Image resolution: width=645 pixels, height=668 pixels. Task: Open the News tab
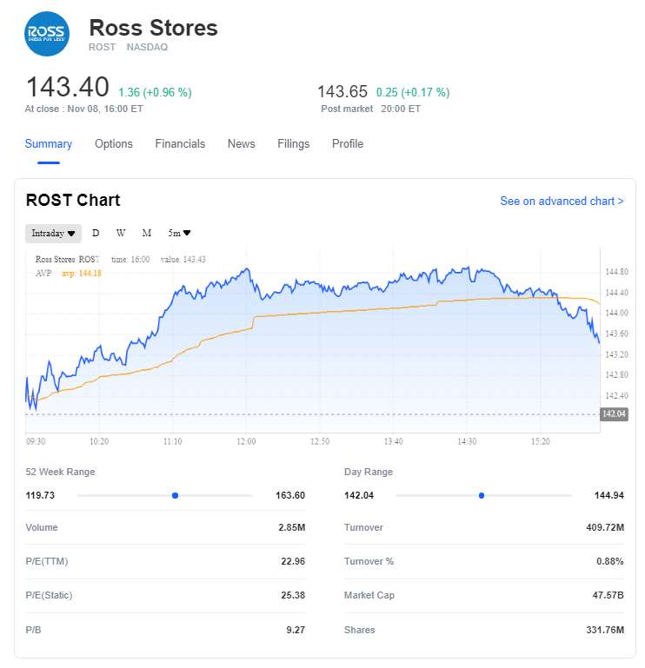[242, 144]
